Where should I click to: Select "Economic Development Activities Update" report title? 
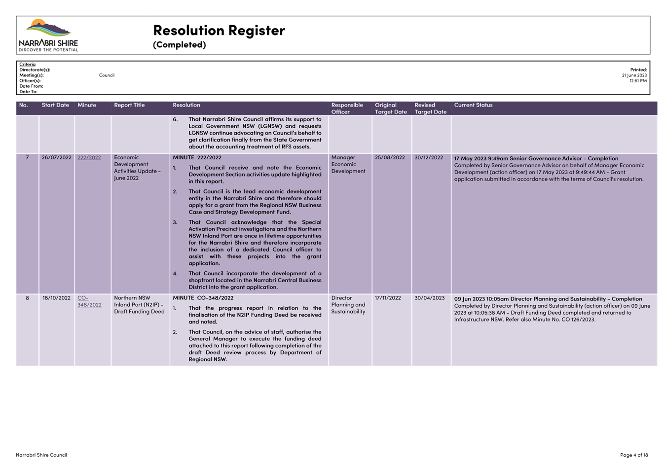tap(137, 168)
